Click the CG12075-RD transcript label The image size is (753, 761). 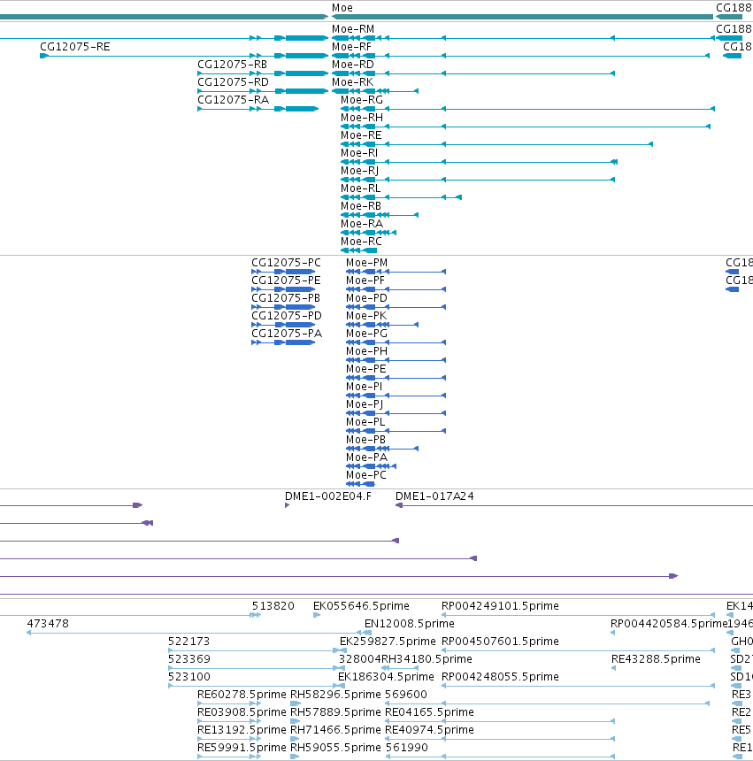233,82
